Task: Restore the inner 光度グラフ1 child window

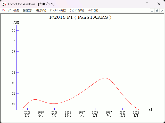Action: 157,11
